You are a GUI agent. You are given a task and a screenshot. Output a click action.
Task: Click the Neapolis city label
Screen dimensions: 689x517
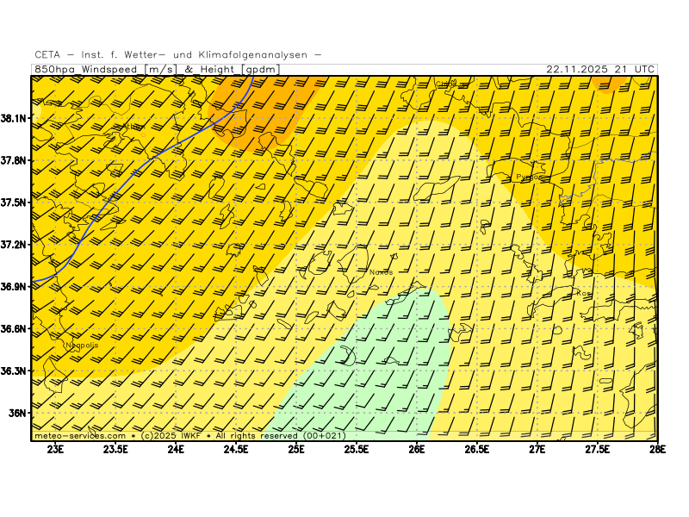[81, 346]
